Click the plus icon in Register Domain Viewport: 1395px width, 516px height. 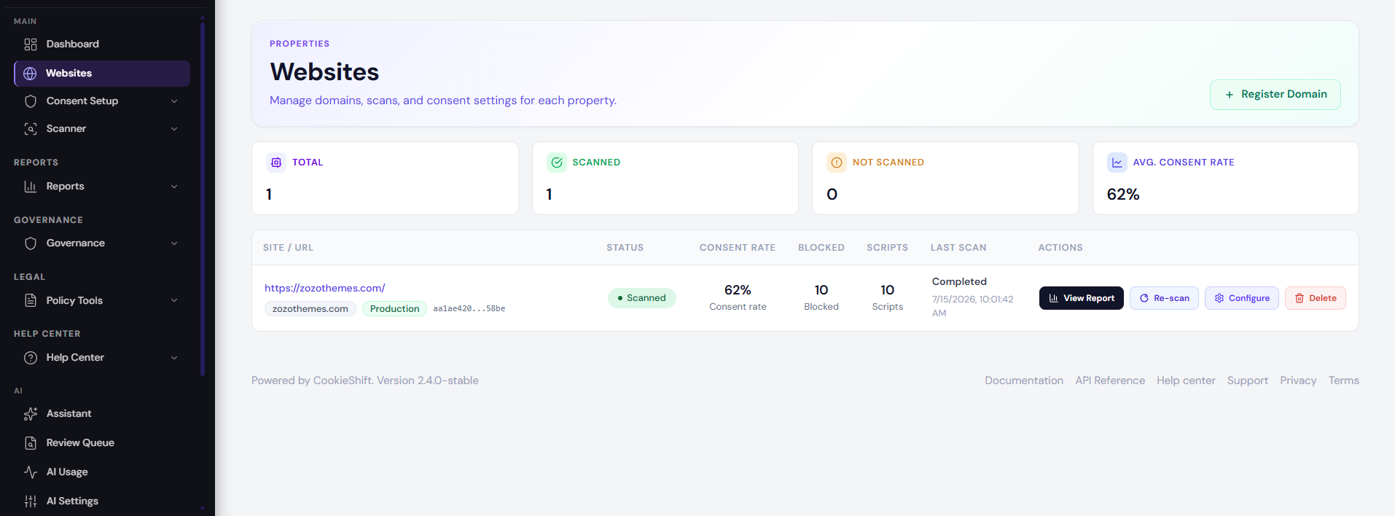1230,95
